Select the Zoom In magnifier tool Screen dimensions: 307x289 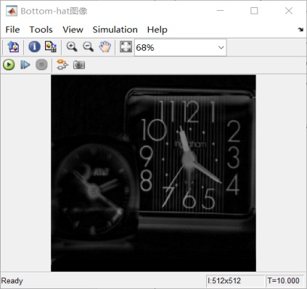pyautogui.click(x=72, y=46)
